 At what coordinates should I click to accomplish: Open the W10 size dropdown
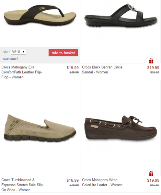[18, 52]
